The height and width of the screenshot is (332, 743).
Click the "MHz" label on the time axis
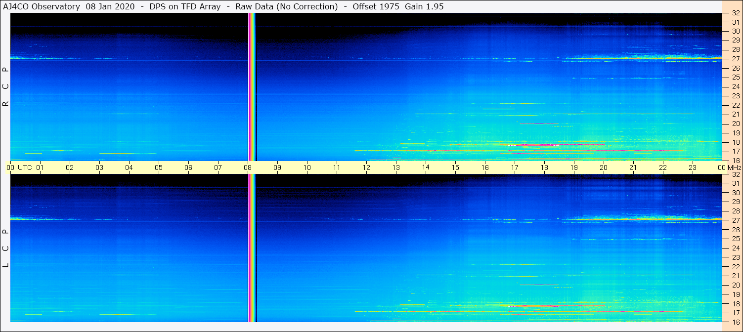click(734, 167)
